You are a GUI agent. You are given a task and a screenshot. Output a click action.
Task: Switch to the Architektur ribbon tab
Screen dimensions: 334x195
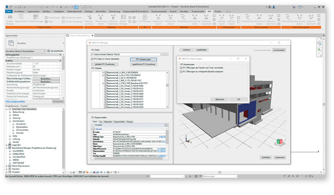[19, 11]
